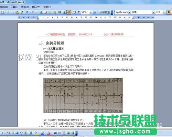Image resolution: width=172 pixels, height=137 pixels.
Task: Insert a vertical Text Box
Action: click(13, 133)
